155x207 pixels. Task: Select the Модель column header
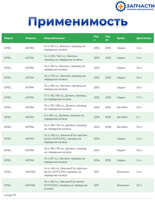tap(31, 38)
